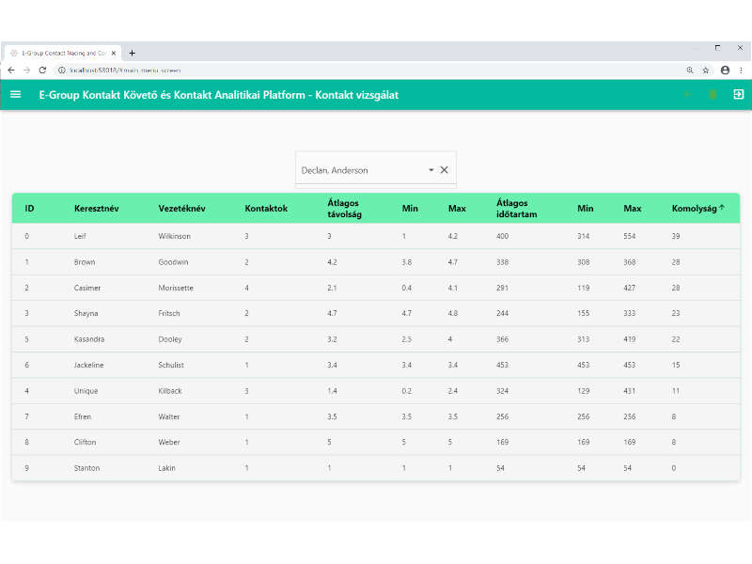Clear the Declan, Anderson selection with X
The height and width of the screenshot is (564, 752).
[444, 170]
